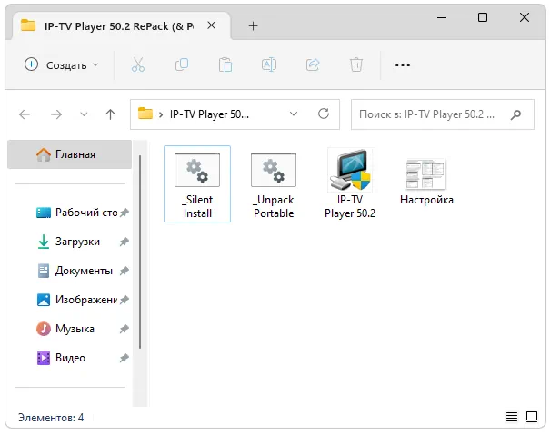
Task: Close the IP-TV Player tab
Action: (211, 25)
